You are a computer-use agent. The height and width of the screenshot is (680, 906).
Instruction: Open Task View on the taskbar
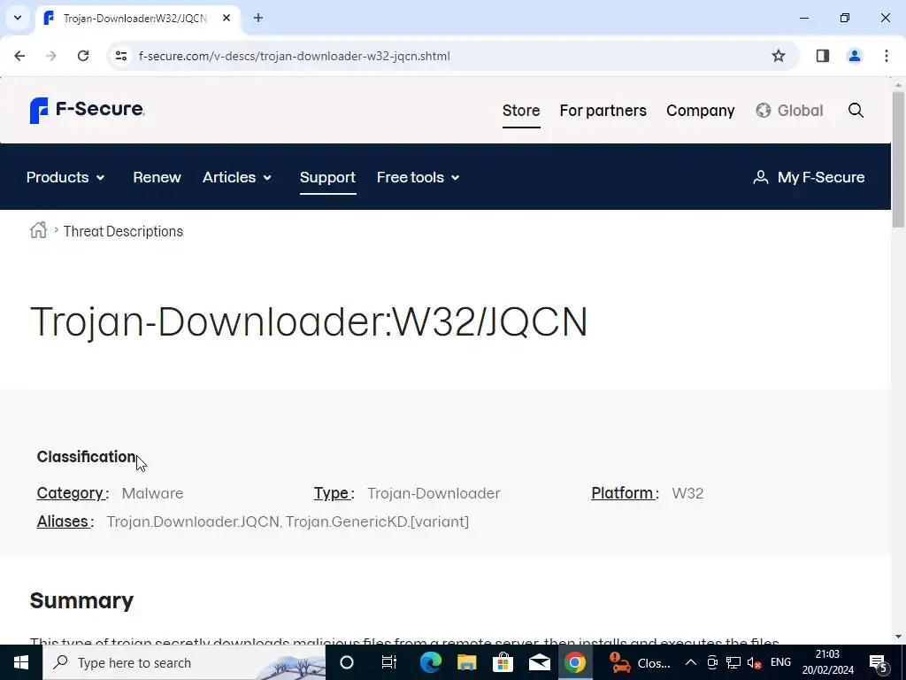[389, 662]
